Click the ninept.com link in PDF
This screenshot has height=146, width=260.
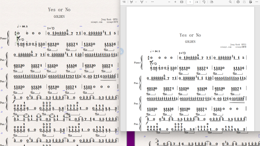[x=226, y=47]
